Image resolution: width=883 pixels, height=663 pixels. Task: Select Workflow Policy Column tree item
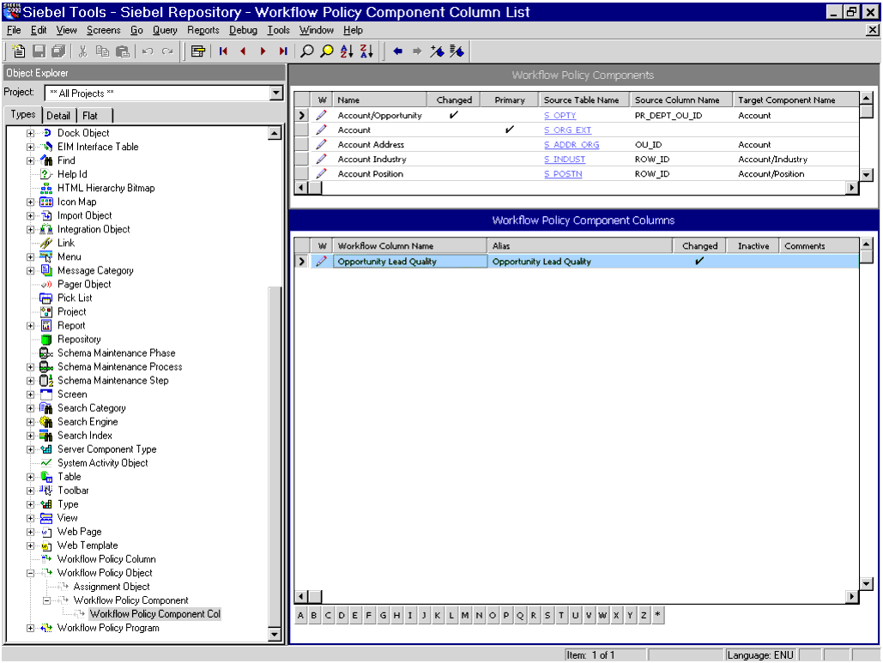106,559
